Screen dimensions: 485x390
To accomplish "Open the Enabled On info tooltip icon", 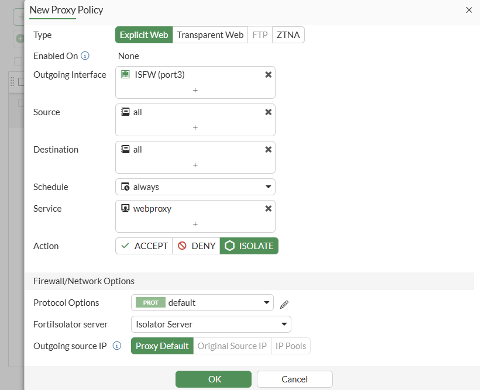I will 85,56.
